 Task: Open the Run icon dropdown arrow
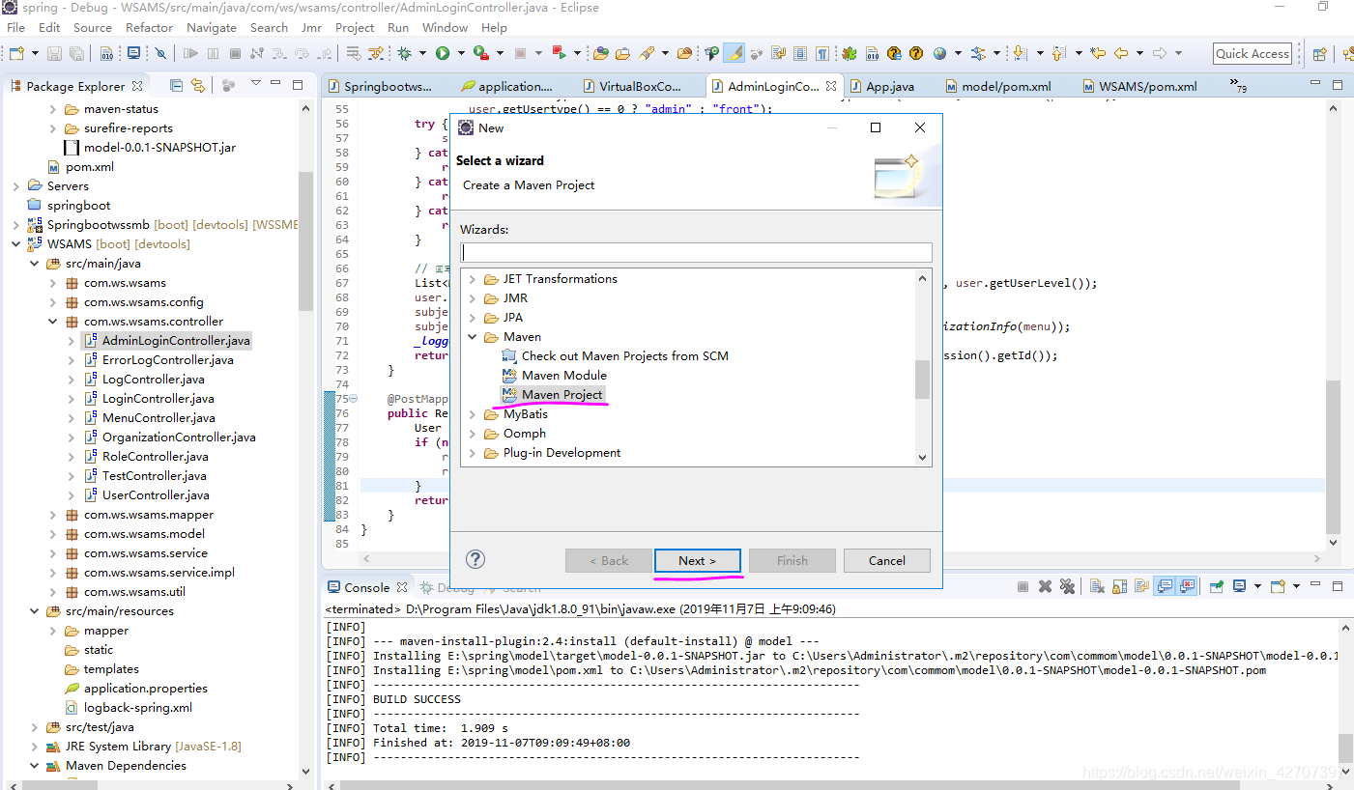(461, 53)
